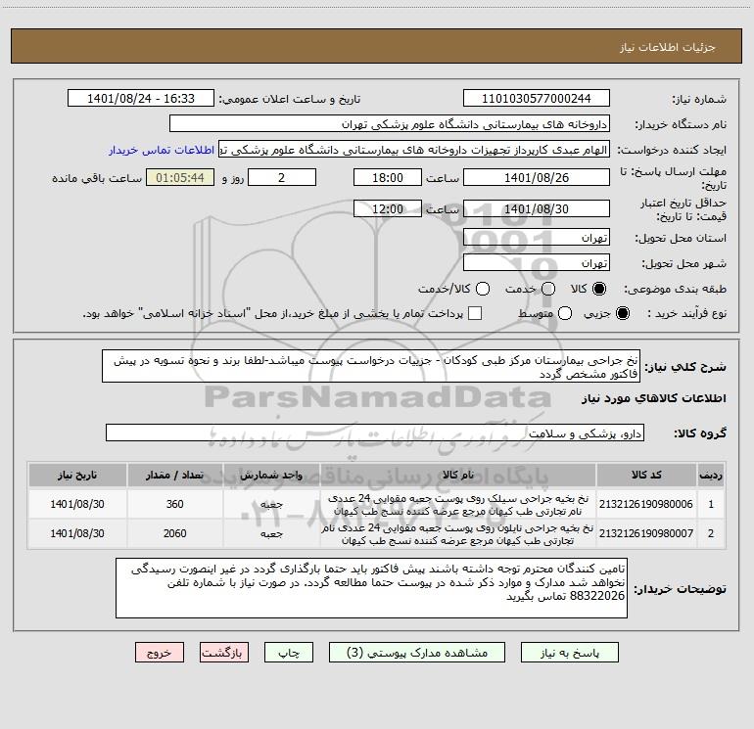Open مشاهده مدارک پیوستی (3) attachments
754x729 pixels.
417,653
